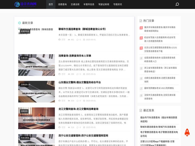
Task: Open hot article 全国违章查询系统
Action: coord(160,59)
